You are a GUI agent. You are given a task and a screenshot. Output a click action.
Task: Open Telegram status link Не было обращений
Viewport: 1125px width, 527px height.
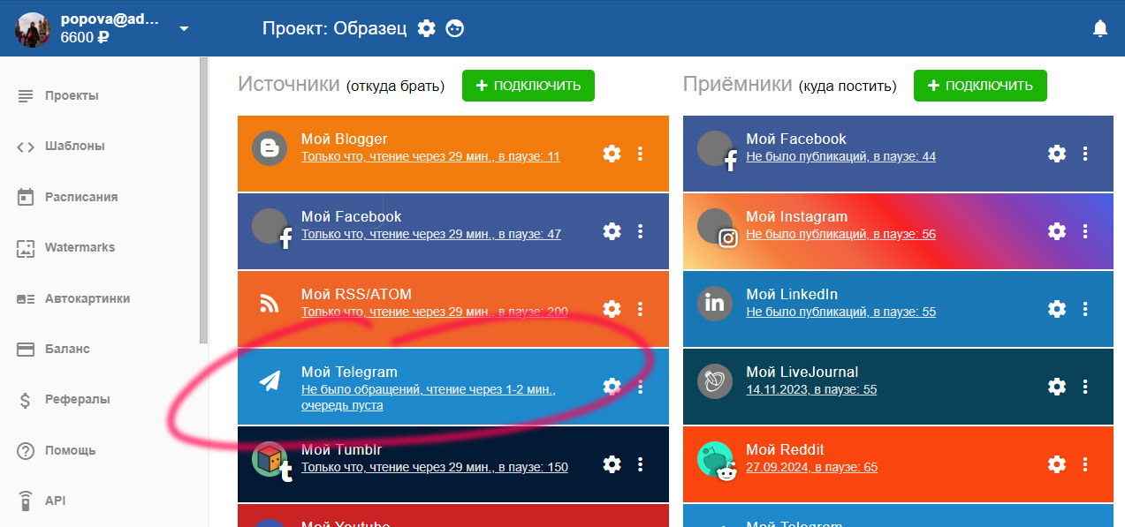pyautogui.click(x=429, y=397)
